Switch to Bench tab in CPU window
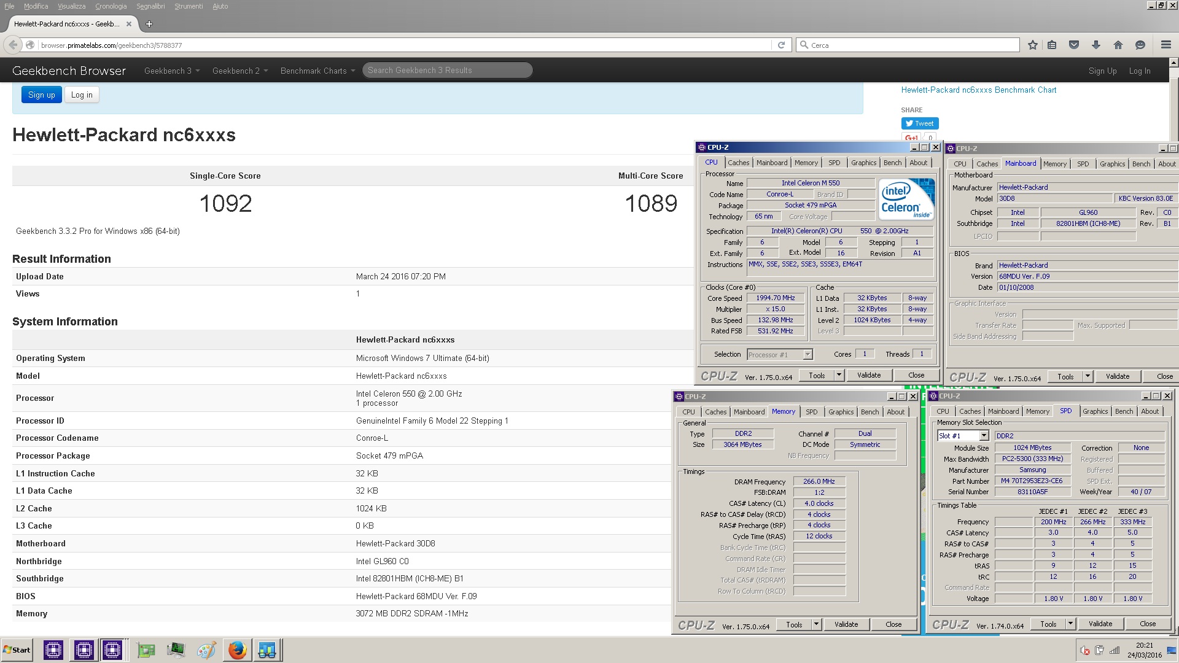 tap(892, 163)
